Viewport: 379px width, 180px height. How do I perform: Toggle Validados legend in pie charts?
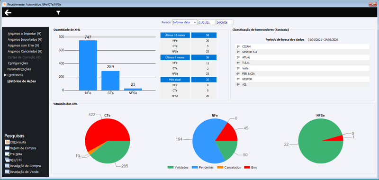178,167
